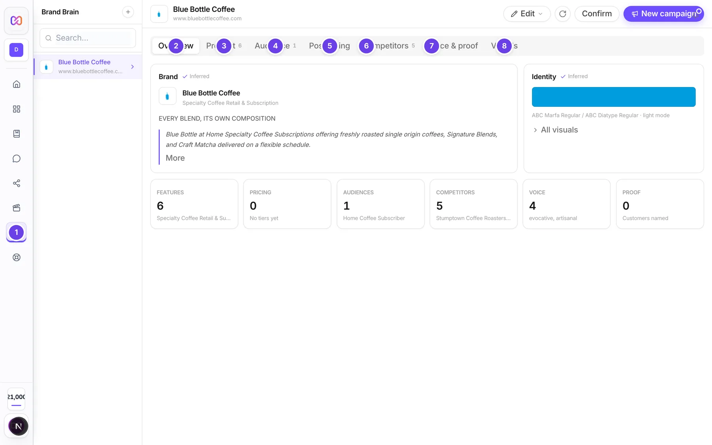This screenshot has height=445, width=712.
Task: Open the clapperboard video icon in sidebar
Action: tap(16, 208)
